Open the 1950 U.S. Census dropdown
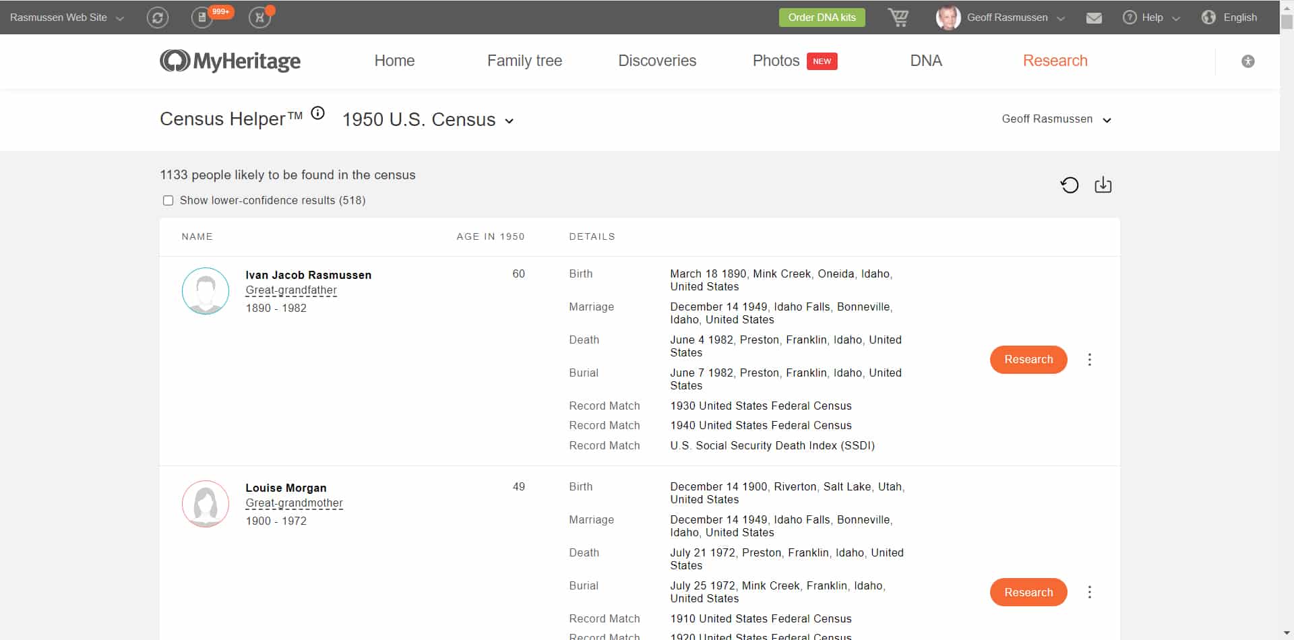Viewport: 1294px width, 640px height. 428,120
